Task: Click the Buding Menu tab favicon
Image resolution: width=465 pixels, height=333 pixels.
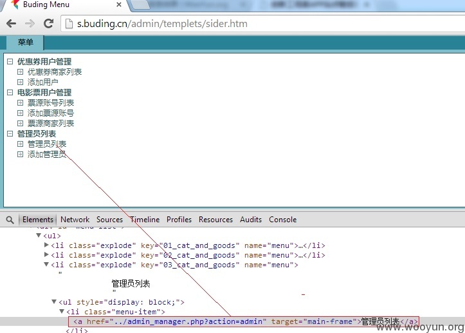Action: click(x=15, y=5)
